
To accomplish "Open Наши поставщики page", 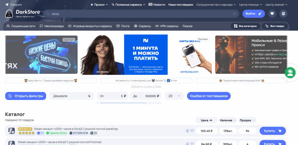I will tap(180, 5).
